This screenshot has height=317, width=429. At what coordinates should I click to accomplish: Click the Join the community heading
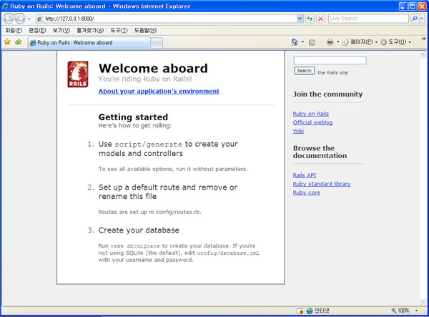(x=327, y=94)
